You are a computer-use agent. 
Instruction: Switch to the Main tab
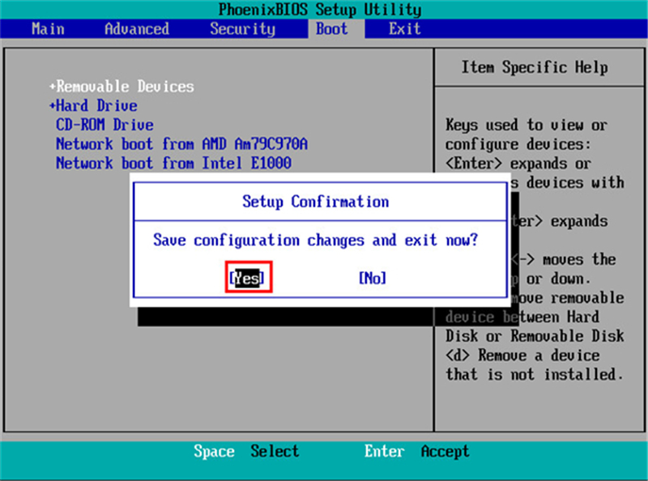click(x=47, y=28)
